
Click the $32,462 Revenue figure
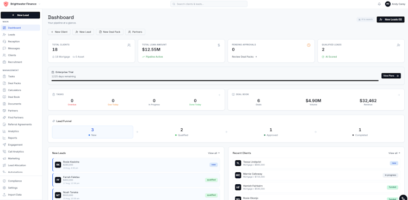(x=368, y=101)
